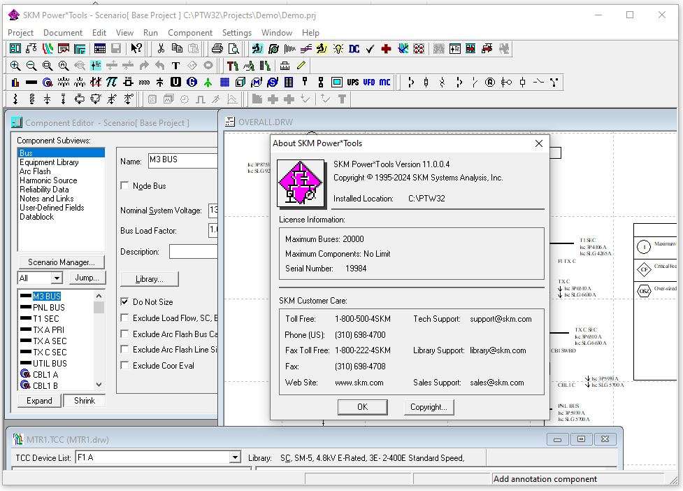Click the Library... button in Component Editor

(x=150, y=279)
